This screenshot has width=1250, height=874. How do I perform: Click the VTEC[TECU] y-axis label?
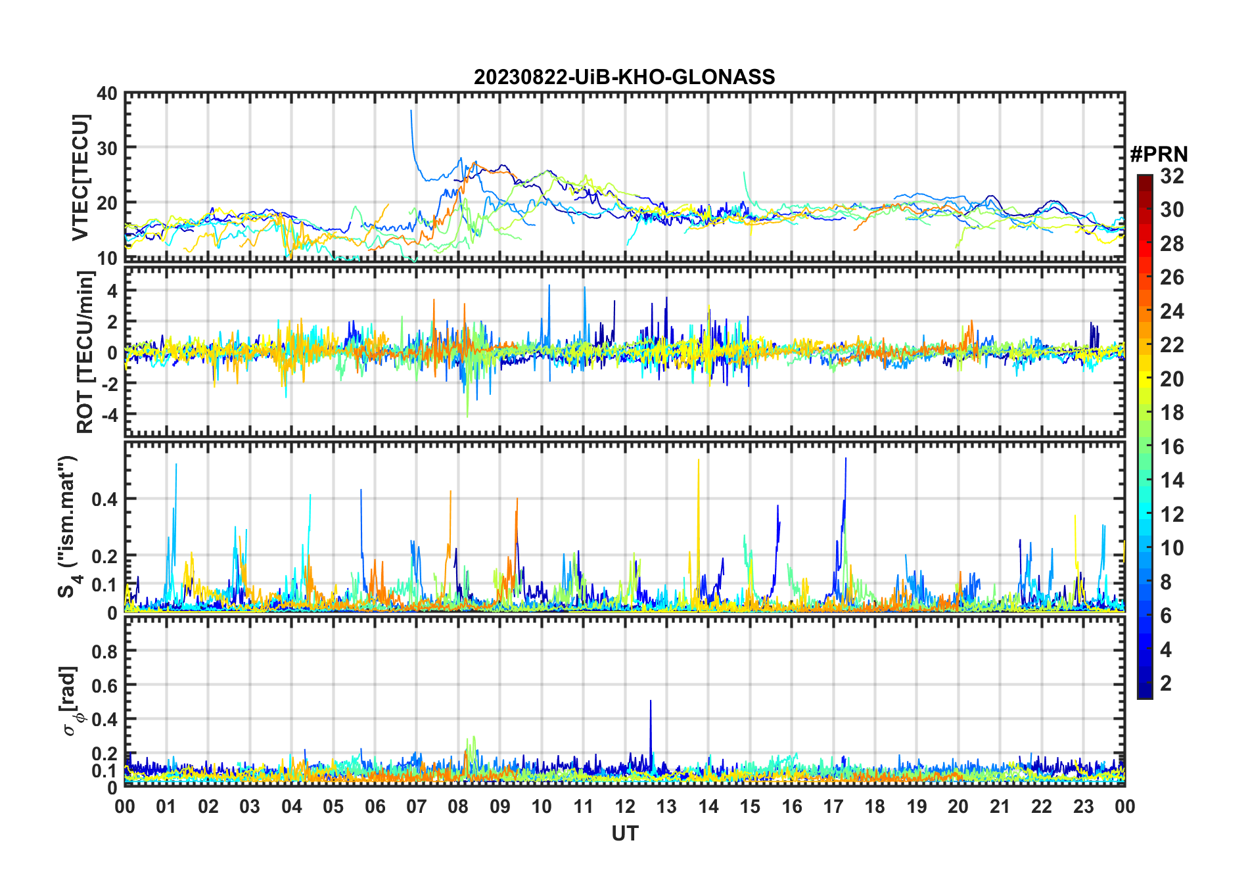click(x=80, y=177)
